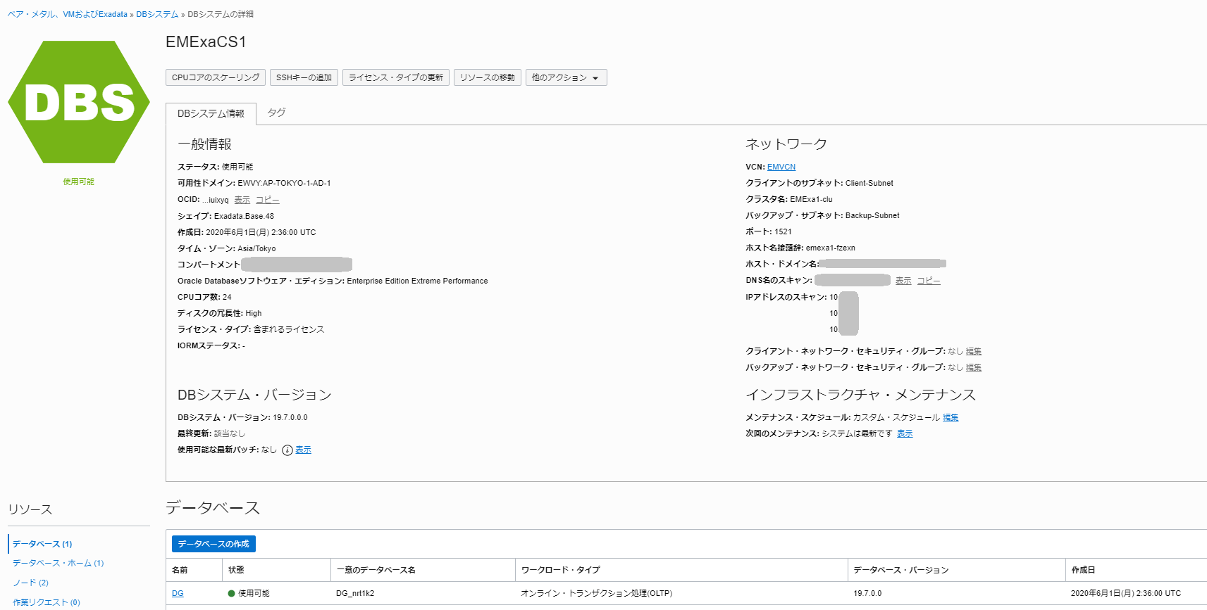Click the SSHキーの追加 button
Viewport: 1207px width, 610px height.
[304, 77]
